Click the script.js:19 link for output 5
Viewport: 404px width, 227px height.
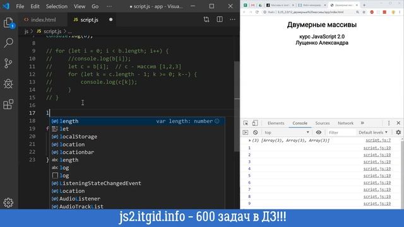click(377, 175)
